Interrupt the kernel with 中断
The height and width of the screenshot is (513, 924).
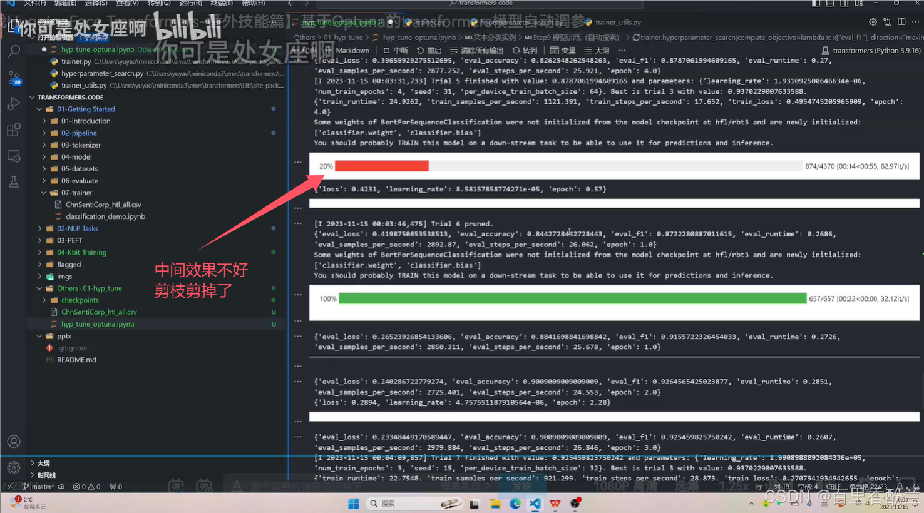[395, 50]
